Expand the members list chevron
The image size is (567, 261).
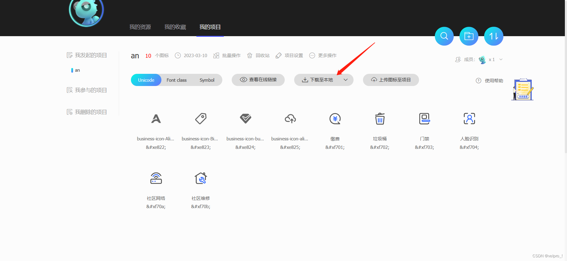point(501,60)
